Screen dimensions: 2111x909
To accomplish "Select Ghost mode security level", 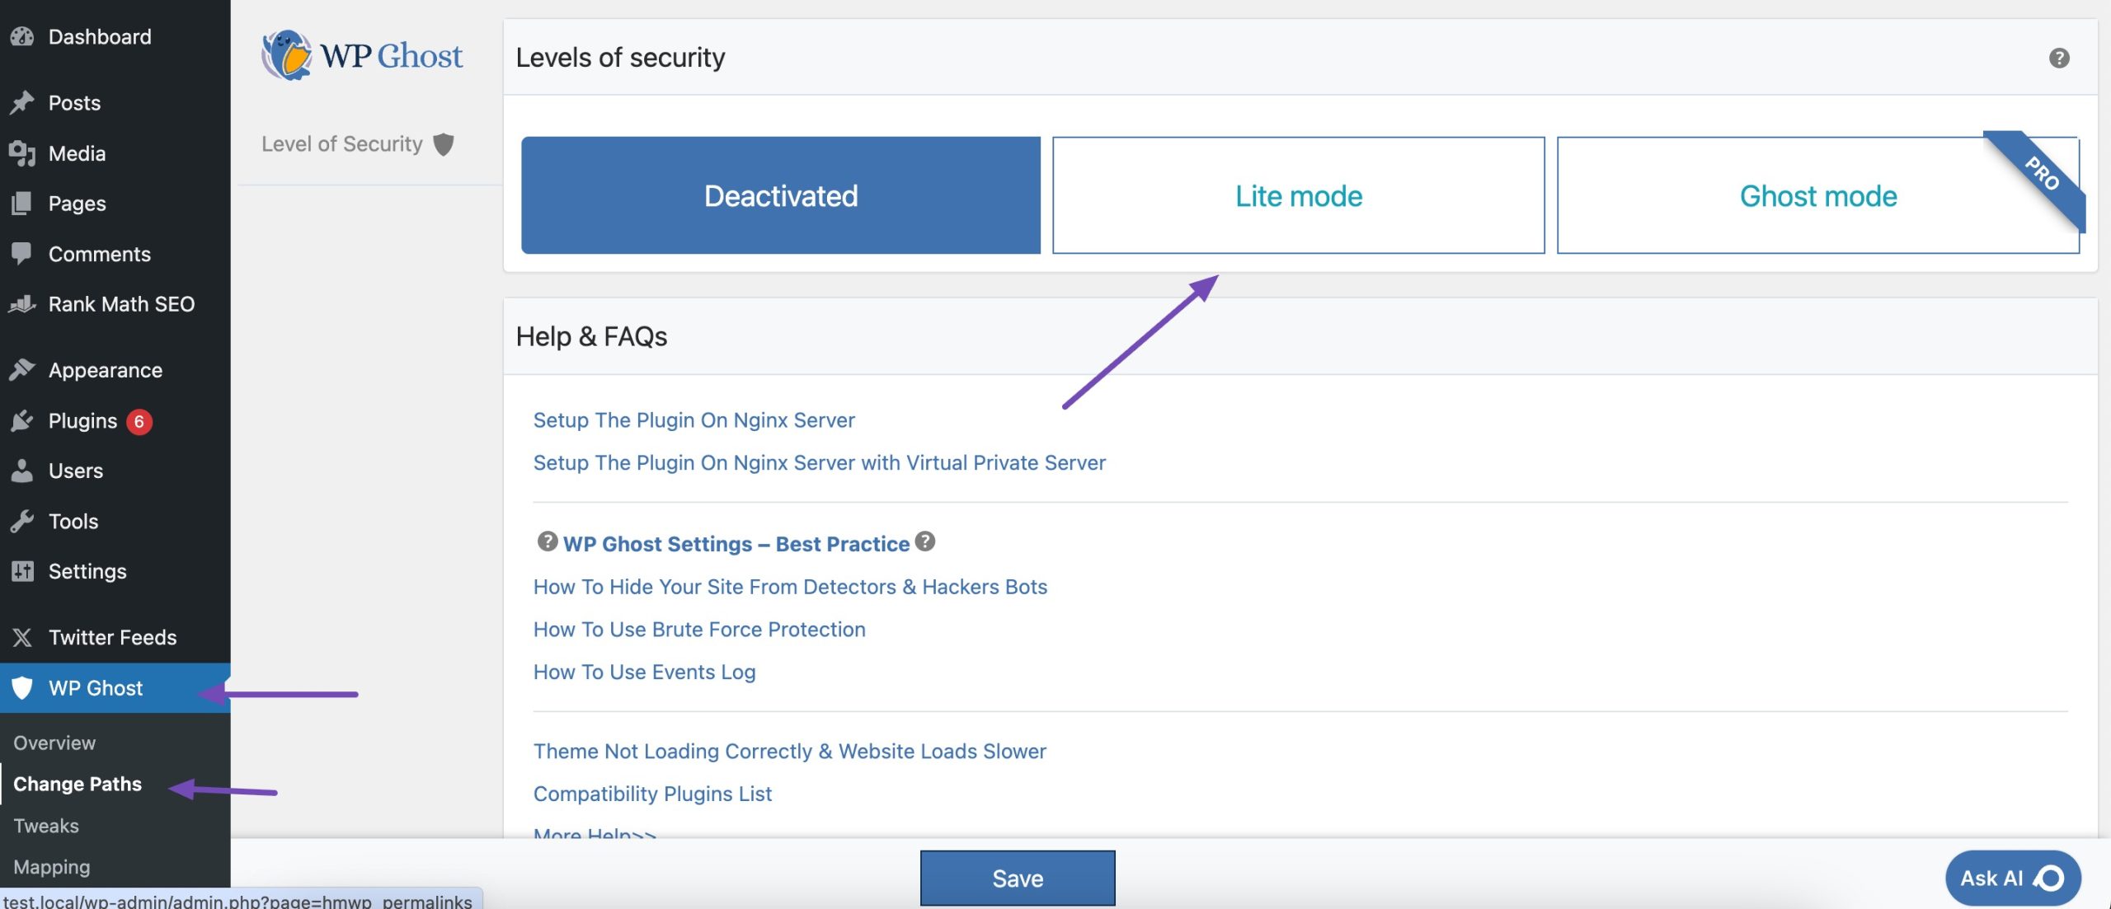I will (1817, 195).
